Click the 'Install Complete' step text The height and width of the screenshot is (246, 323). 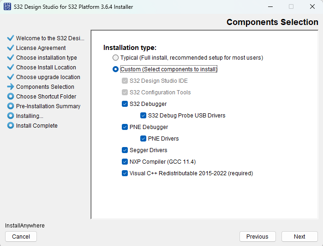[37, 125]
